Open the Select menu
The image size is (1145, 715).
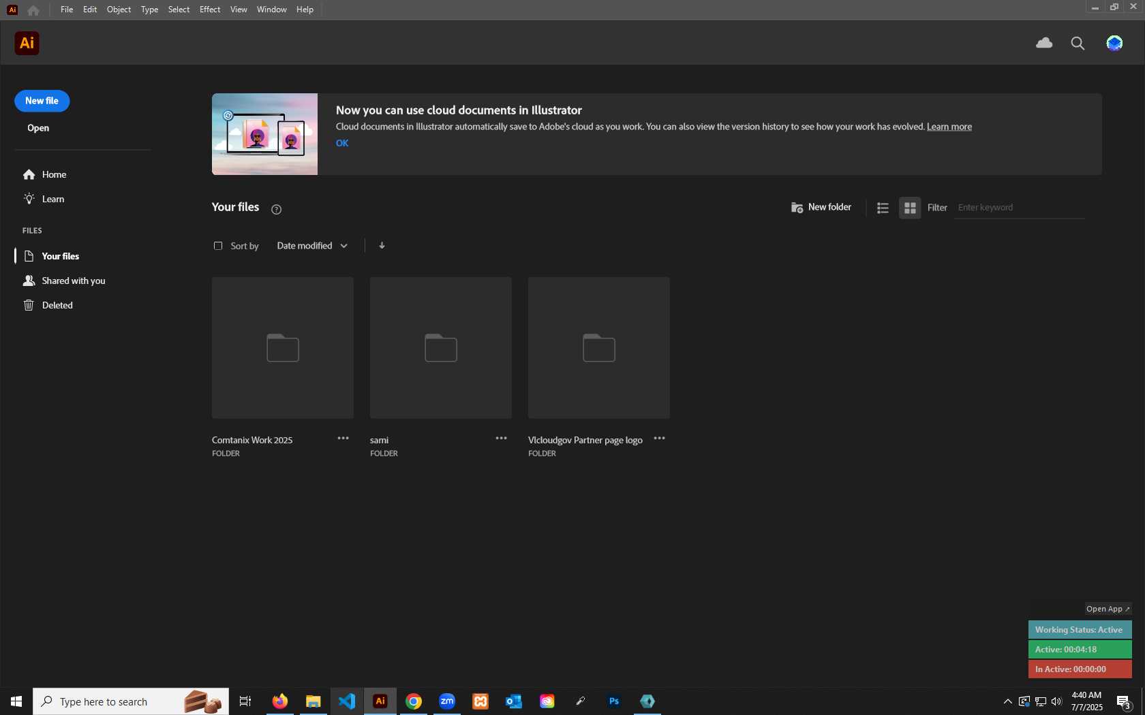pyautogui.click(x=179, y=10)
